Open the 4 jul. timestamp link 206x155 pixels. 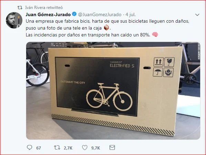tap(131, 14)
